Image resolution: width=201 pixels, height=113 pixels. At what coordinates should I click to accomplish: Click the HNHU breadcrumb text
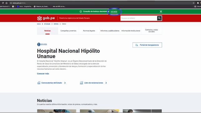click(x=64, y=24)
